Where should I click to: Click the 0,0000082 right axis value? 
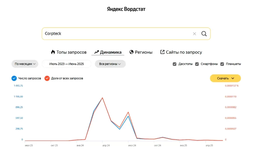(231, 107)
